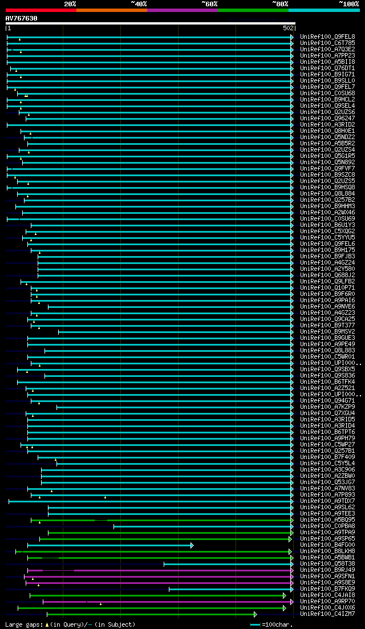
Task: Select the UniRef100_B7F409 label
Action: [327, 457]
